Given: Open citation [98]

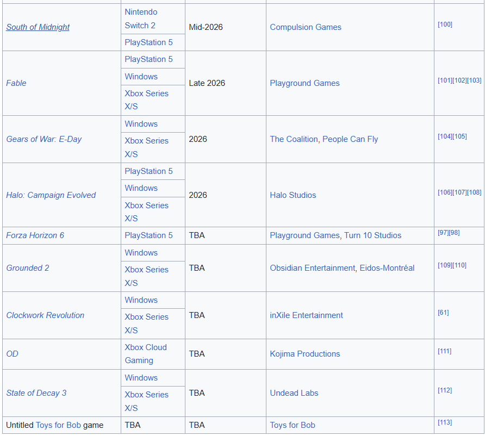Looking at the screenshot, I should tap(454, 233).
